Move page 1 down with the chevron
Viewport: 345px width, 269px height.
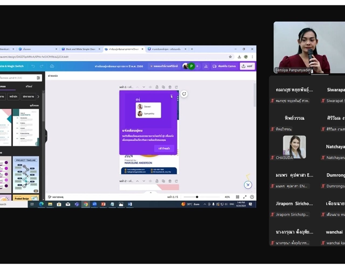coord(144,87)
